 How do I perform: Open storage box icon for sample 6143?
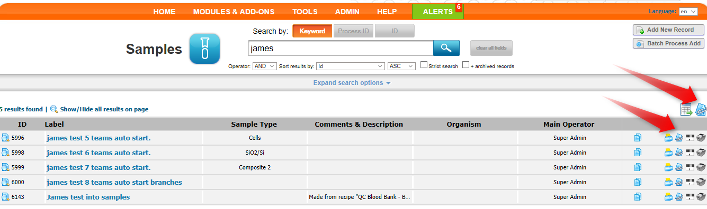(668, 197)
